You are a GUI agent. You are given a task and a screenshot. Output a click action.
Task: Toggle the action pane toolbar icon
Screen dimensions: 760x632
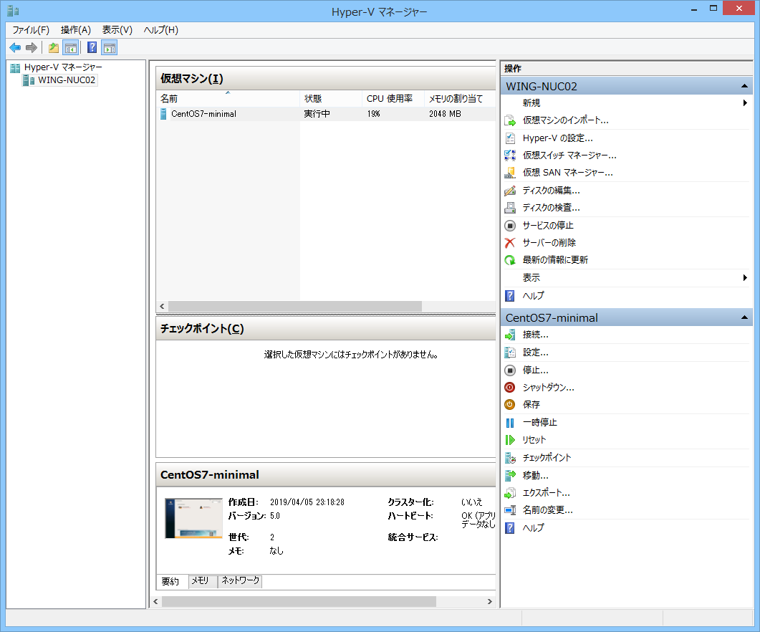110,47
